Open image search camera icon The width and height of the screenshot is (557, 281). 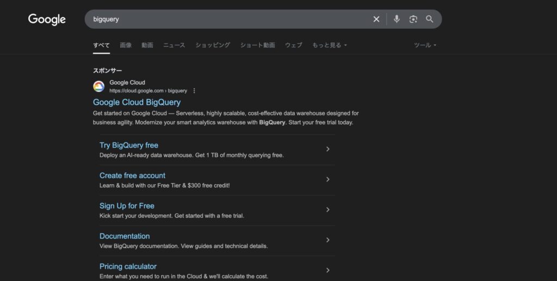tap(413, 19)
